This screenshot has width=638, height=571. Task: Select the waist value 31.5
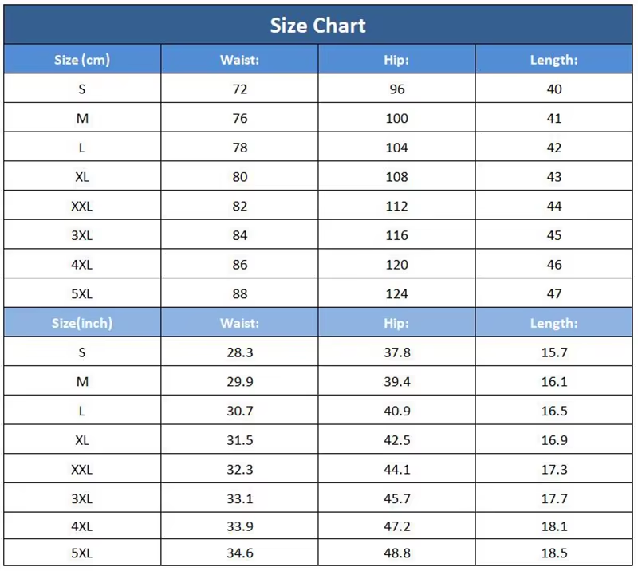tap(240, 440)
